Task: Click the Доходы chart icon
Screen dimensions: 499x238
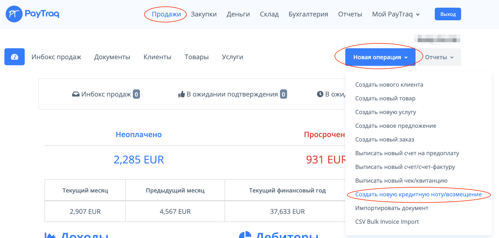Action: pyautogui.click(x=50, y=235)
